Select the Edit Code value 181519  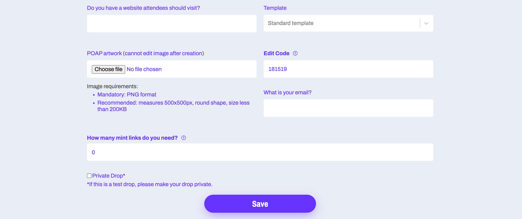coord(277,69)
